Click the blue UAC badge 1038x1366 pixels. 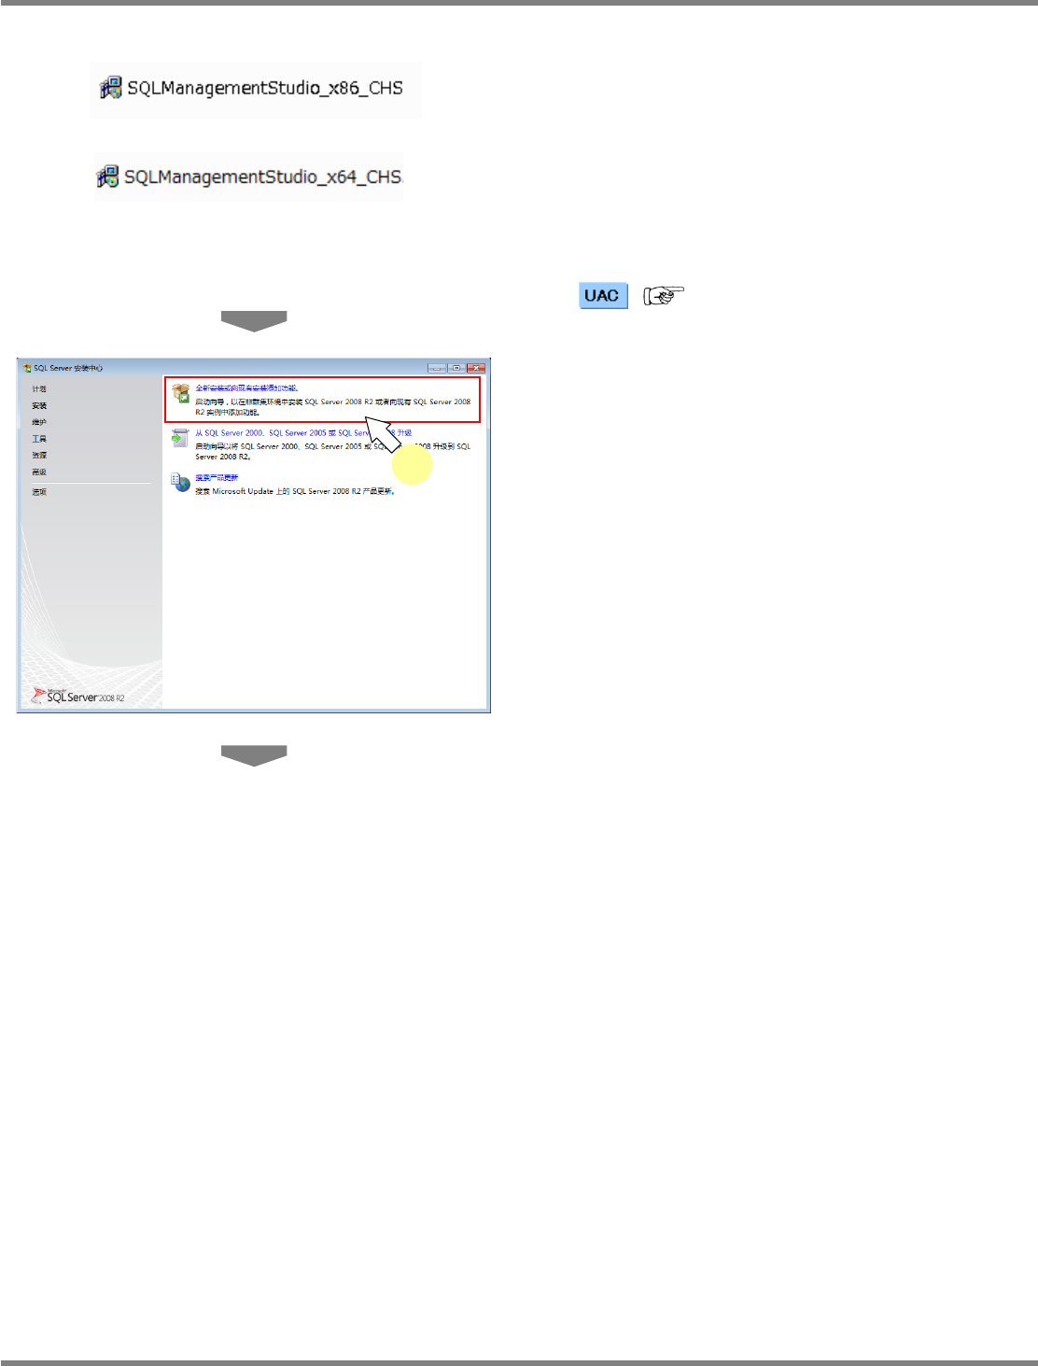pyautogui.click(x=602, y=295)
